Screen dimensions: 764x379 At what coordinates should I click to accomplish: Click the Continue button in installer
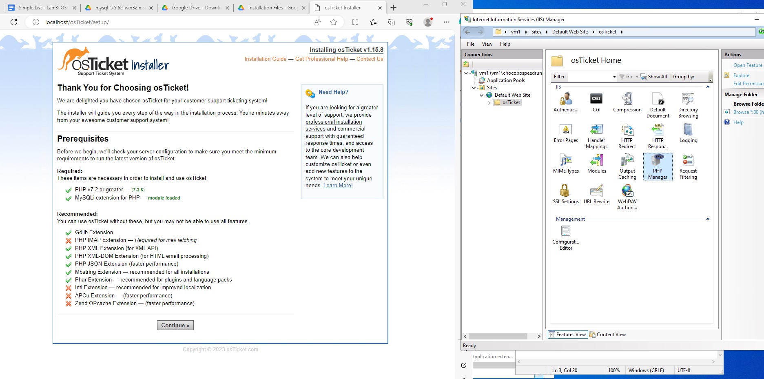pyautogui.click(x=175, y=325)
